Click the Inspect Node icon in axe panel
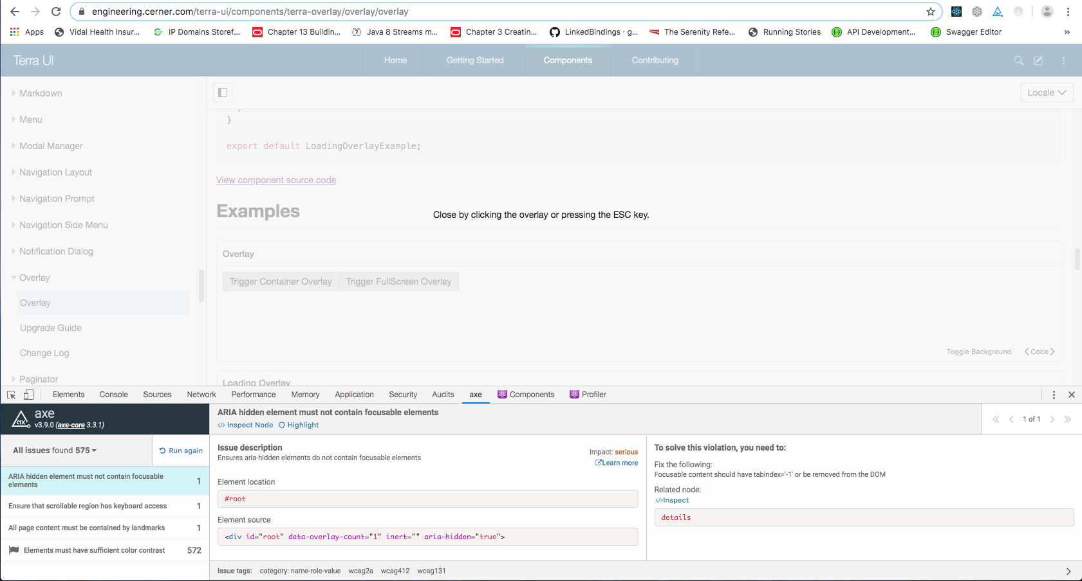 pyautogui.click(x=221, y=425)
